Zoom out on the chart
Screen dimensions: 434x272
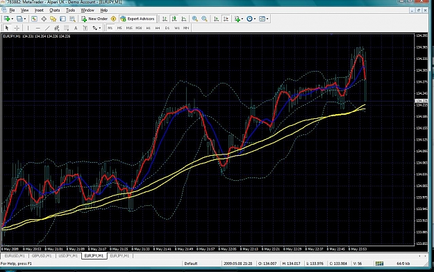pyautogui.click(x=204, y=19)
